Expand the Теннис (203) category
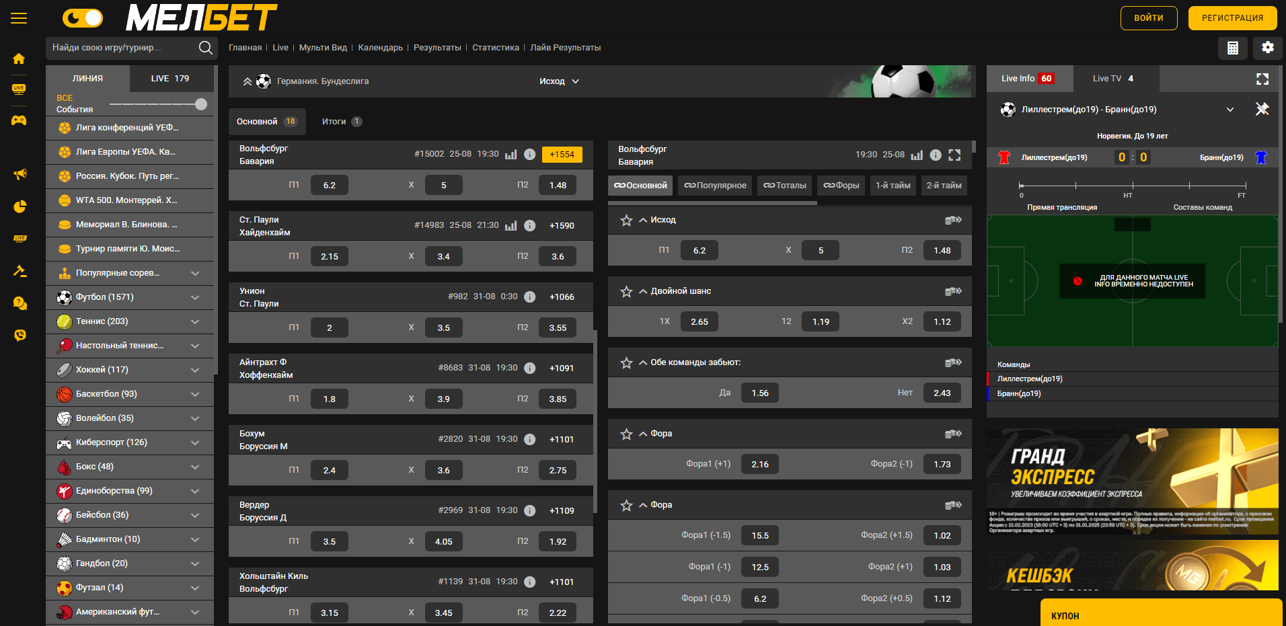This screenshot has height=626, width=1286. tap(195, 321)
